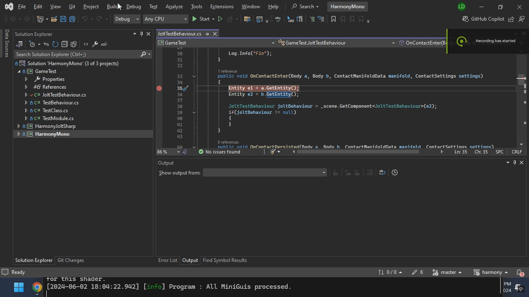
Task: Collapse all nodes in Solution Explorer
Action: (x=65, y=44)
